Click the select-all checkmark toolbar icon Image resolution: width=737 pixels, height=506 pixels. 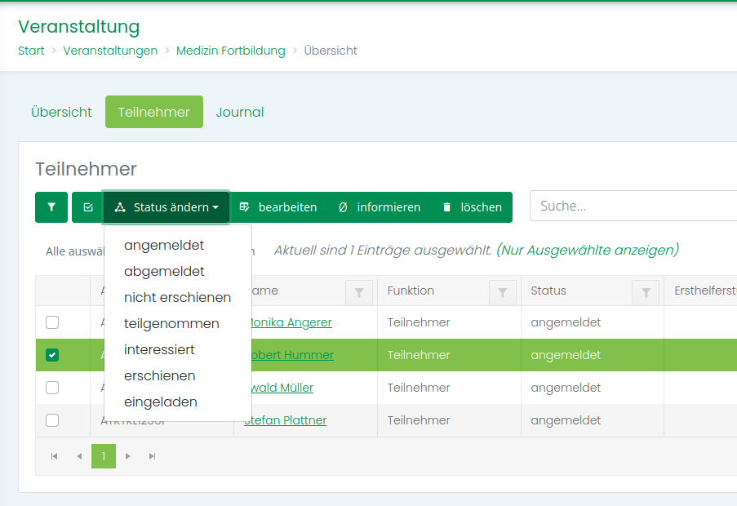pos(87,207)
